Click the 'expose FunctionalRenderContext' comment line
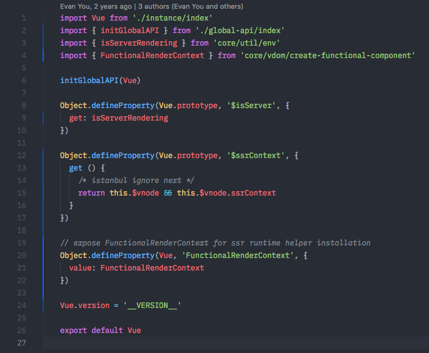 coord(215,243)
